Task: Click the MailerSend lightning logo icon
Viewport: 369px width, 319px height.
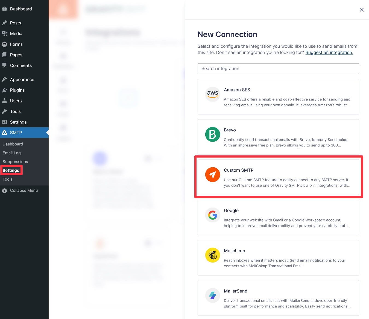Action: (212, 295)
